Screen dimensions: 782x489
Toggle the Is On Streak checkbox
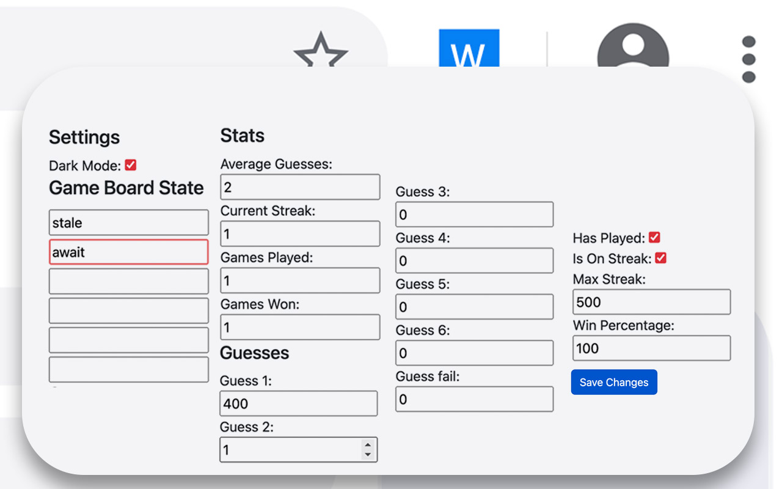tap(660, 258)
